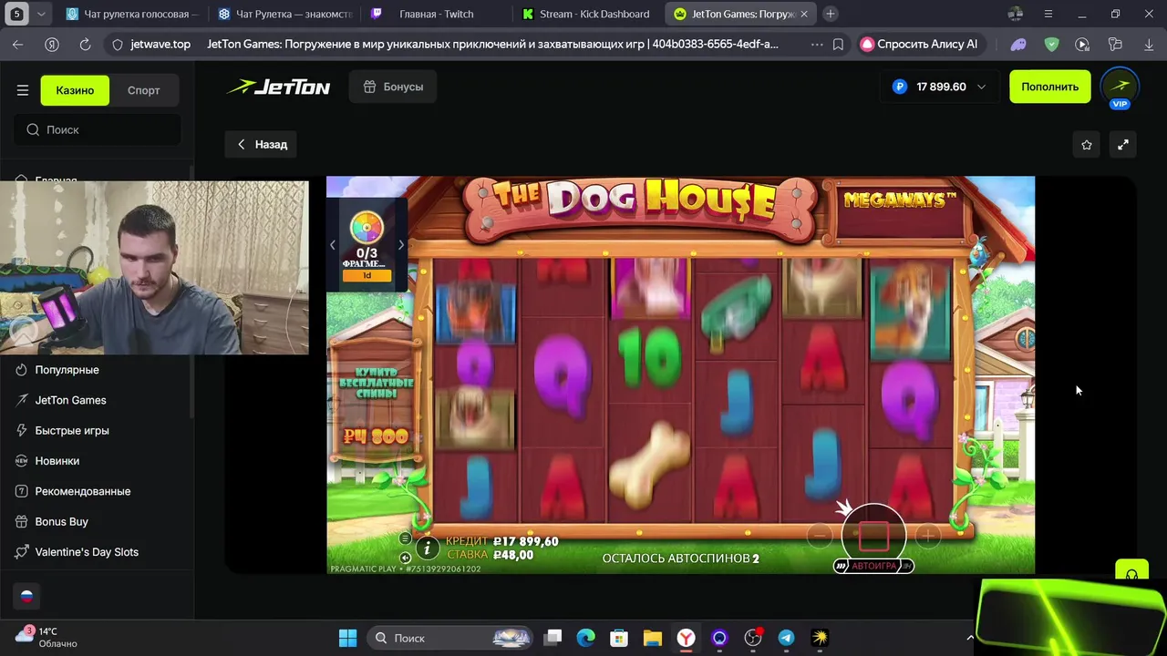Open Task View on taskbar
The image size is (1167, 656).
coord(553,638)
